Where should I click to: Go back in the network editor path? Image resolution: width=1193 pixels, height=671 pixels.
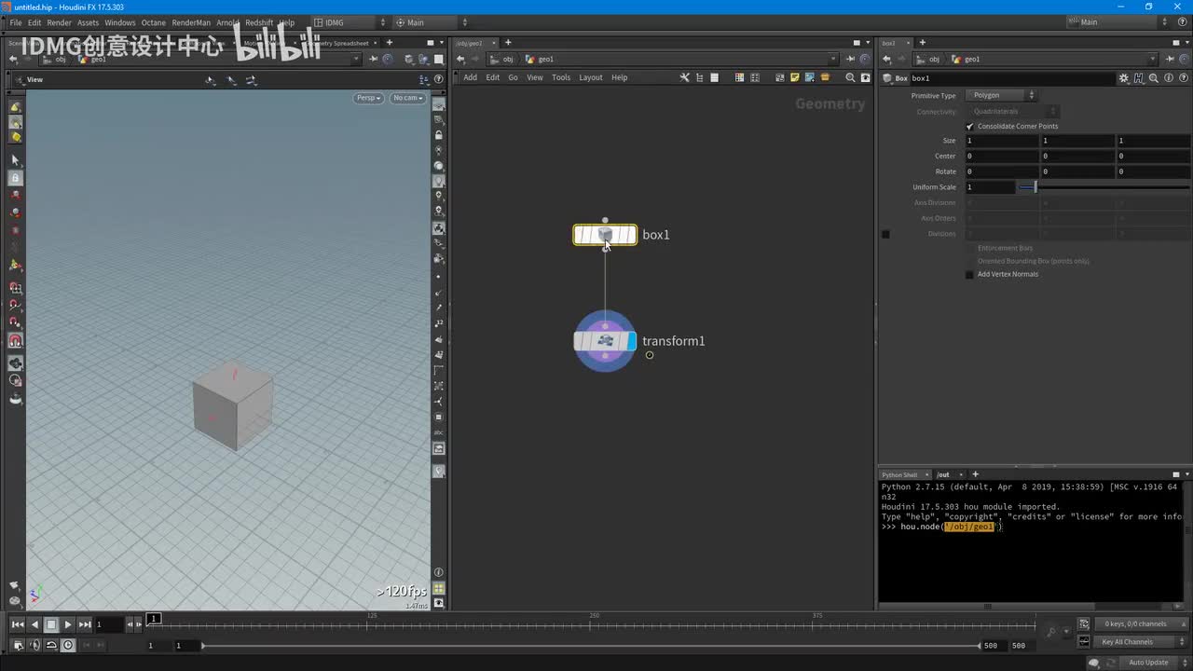460,59
